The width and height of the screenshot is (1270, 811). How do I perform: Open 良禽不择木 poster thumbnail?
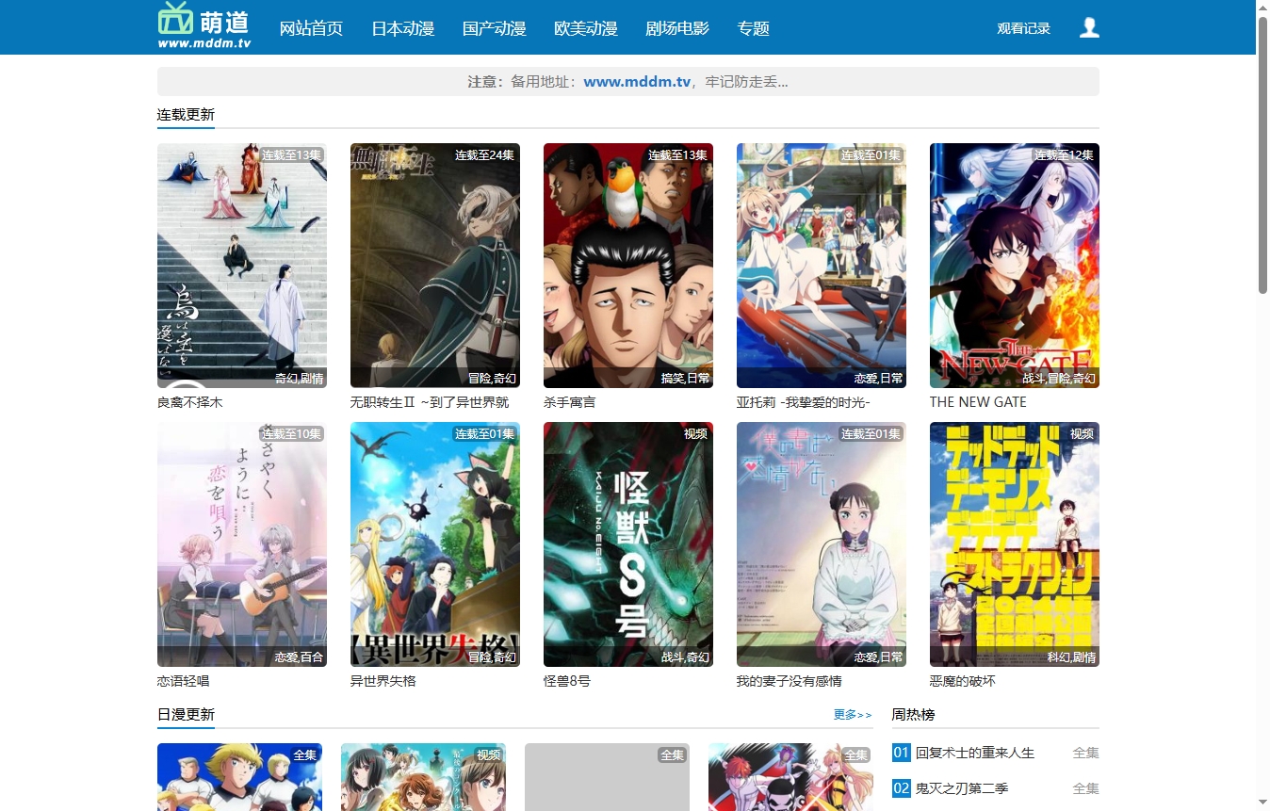(x=242, y=266)
